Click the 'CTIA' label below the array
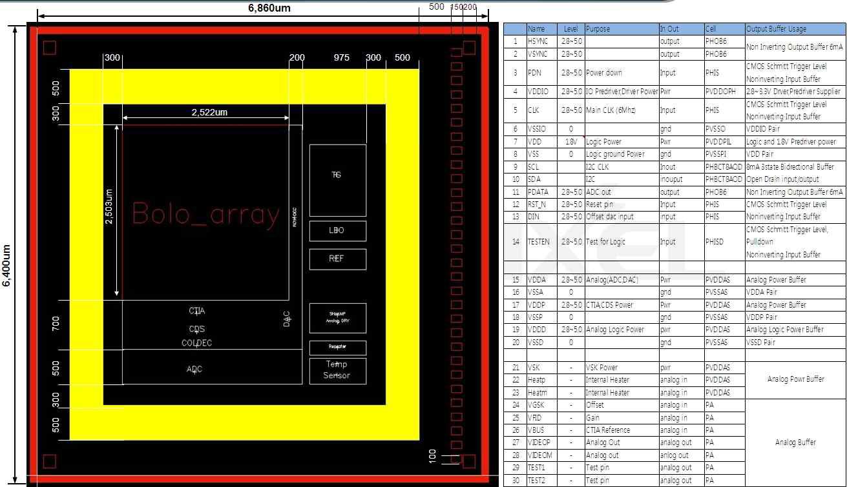The height and width of the screenshot is (487, 847). (197, 311)
